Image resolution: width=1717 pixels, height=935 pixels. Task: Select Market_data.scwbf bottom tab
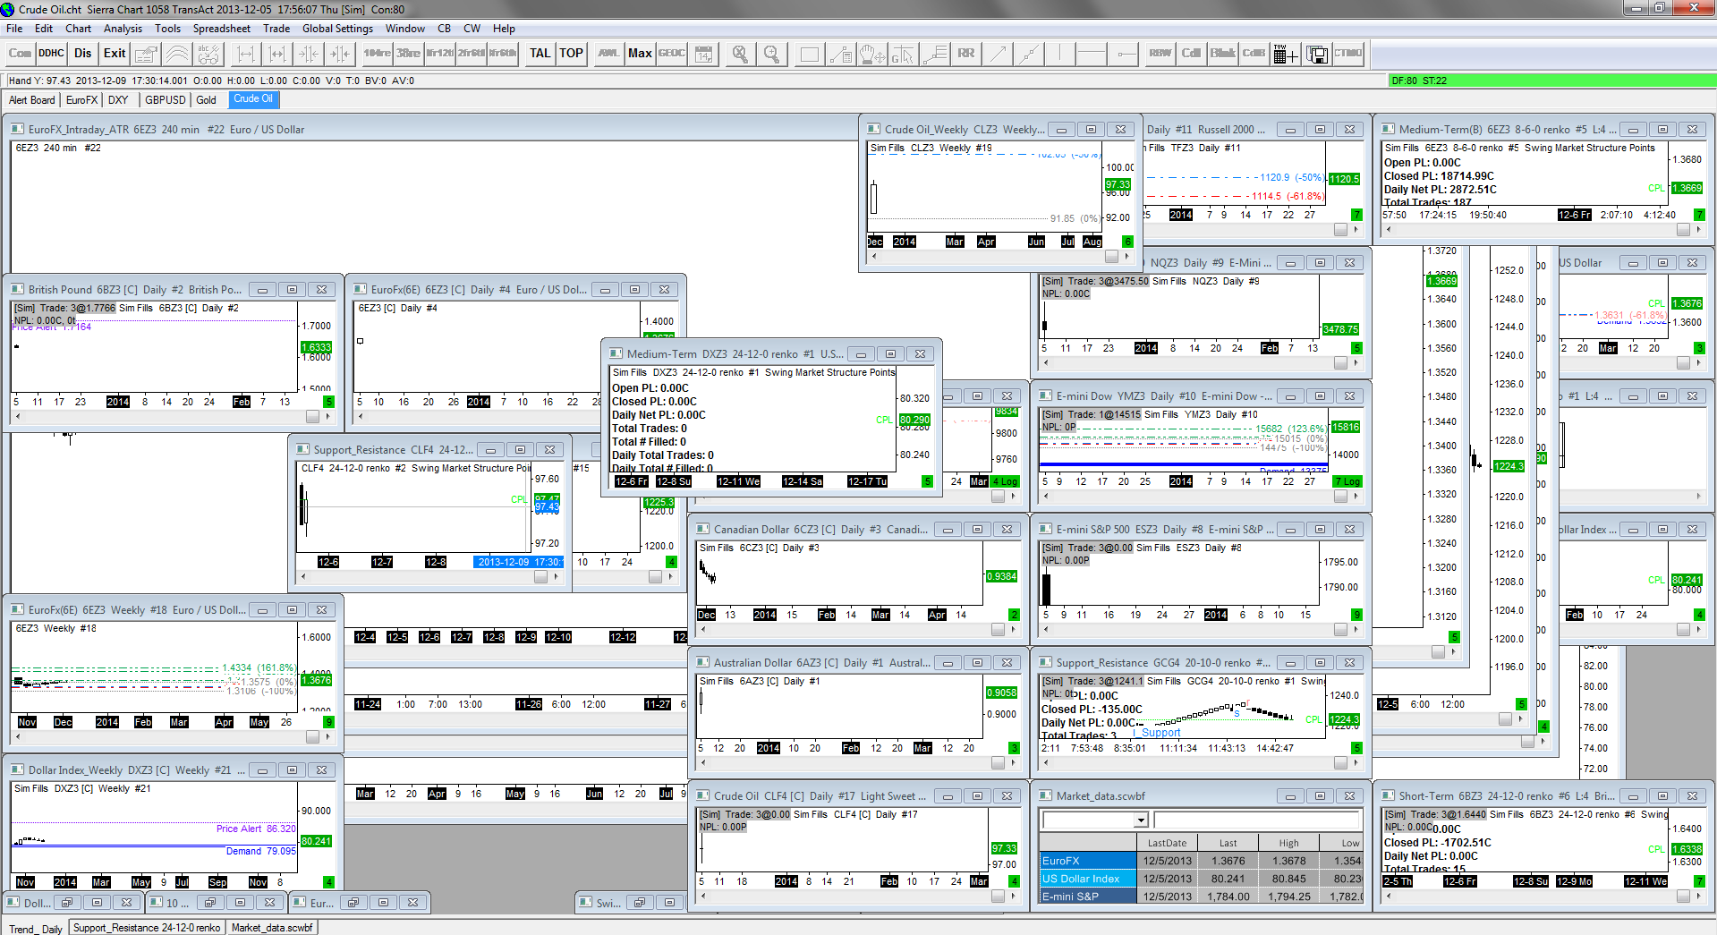pyautogui.click(x=272, y=928)
